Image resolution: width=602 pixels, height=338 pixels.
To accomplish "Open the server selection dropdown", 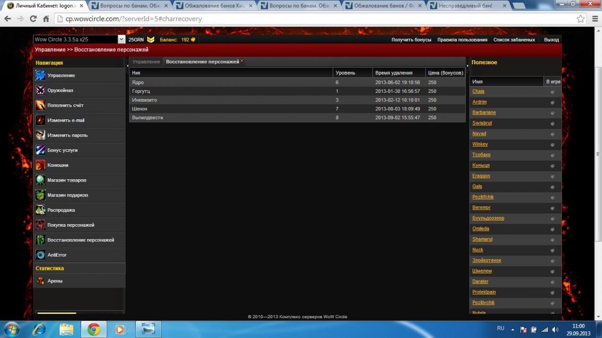I will pos(121,40).
